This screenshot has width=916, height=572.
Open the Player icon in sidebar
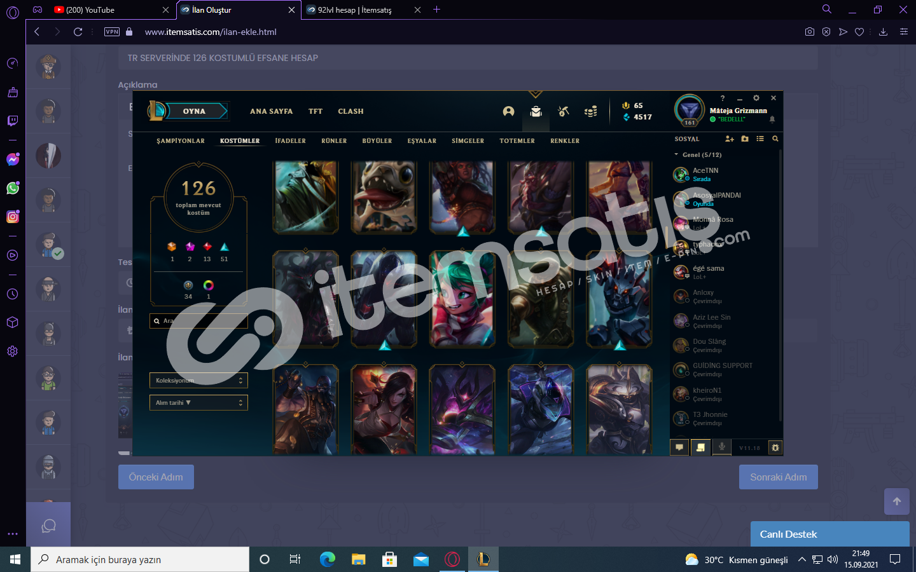(x=13, y=255)
